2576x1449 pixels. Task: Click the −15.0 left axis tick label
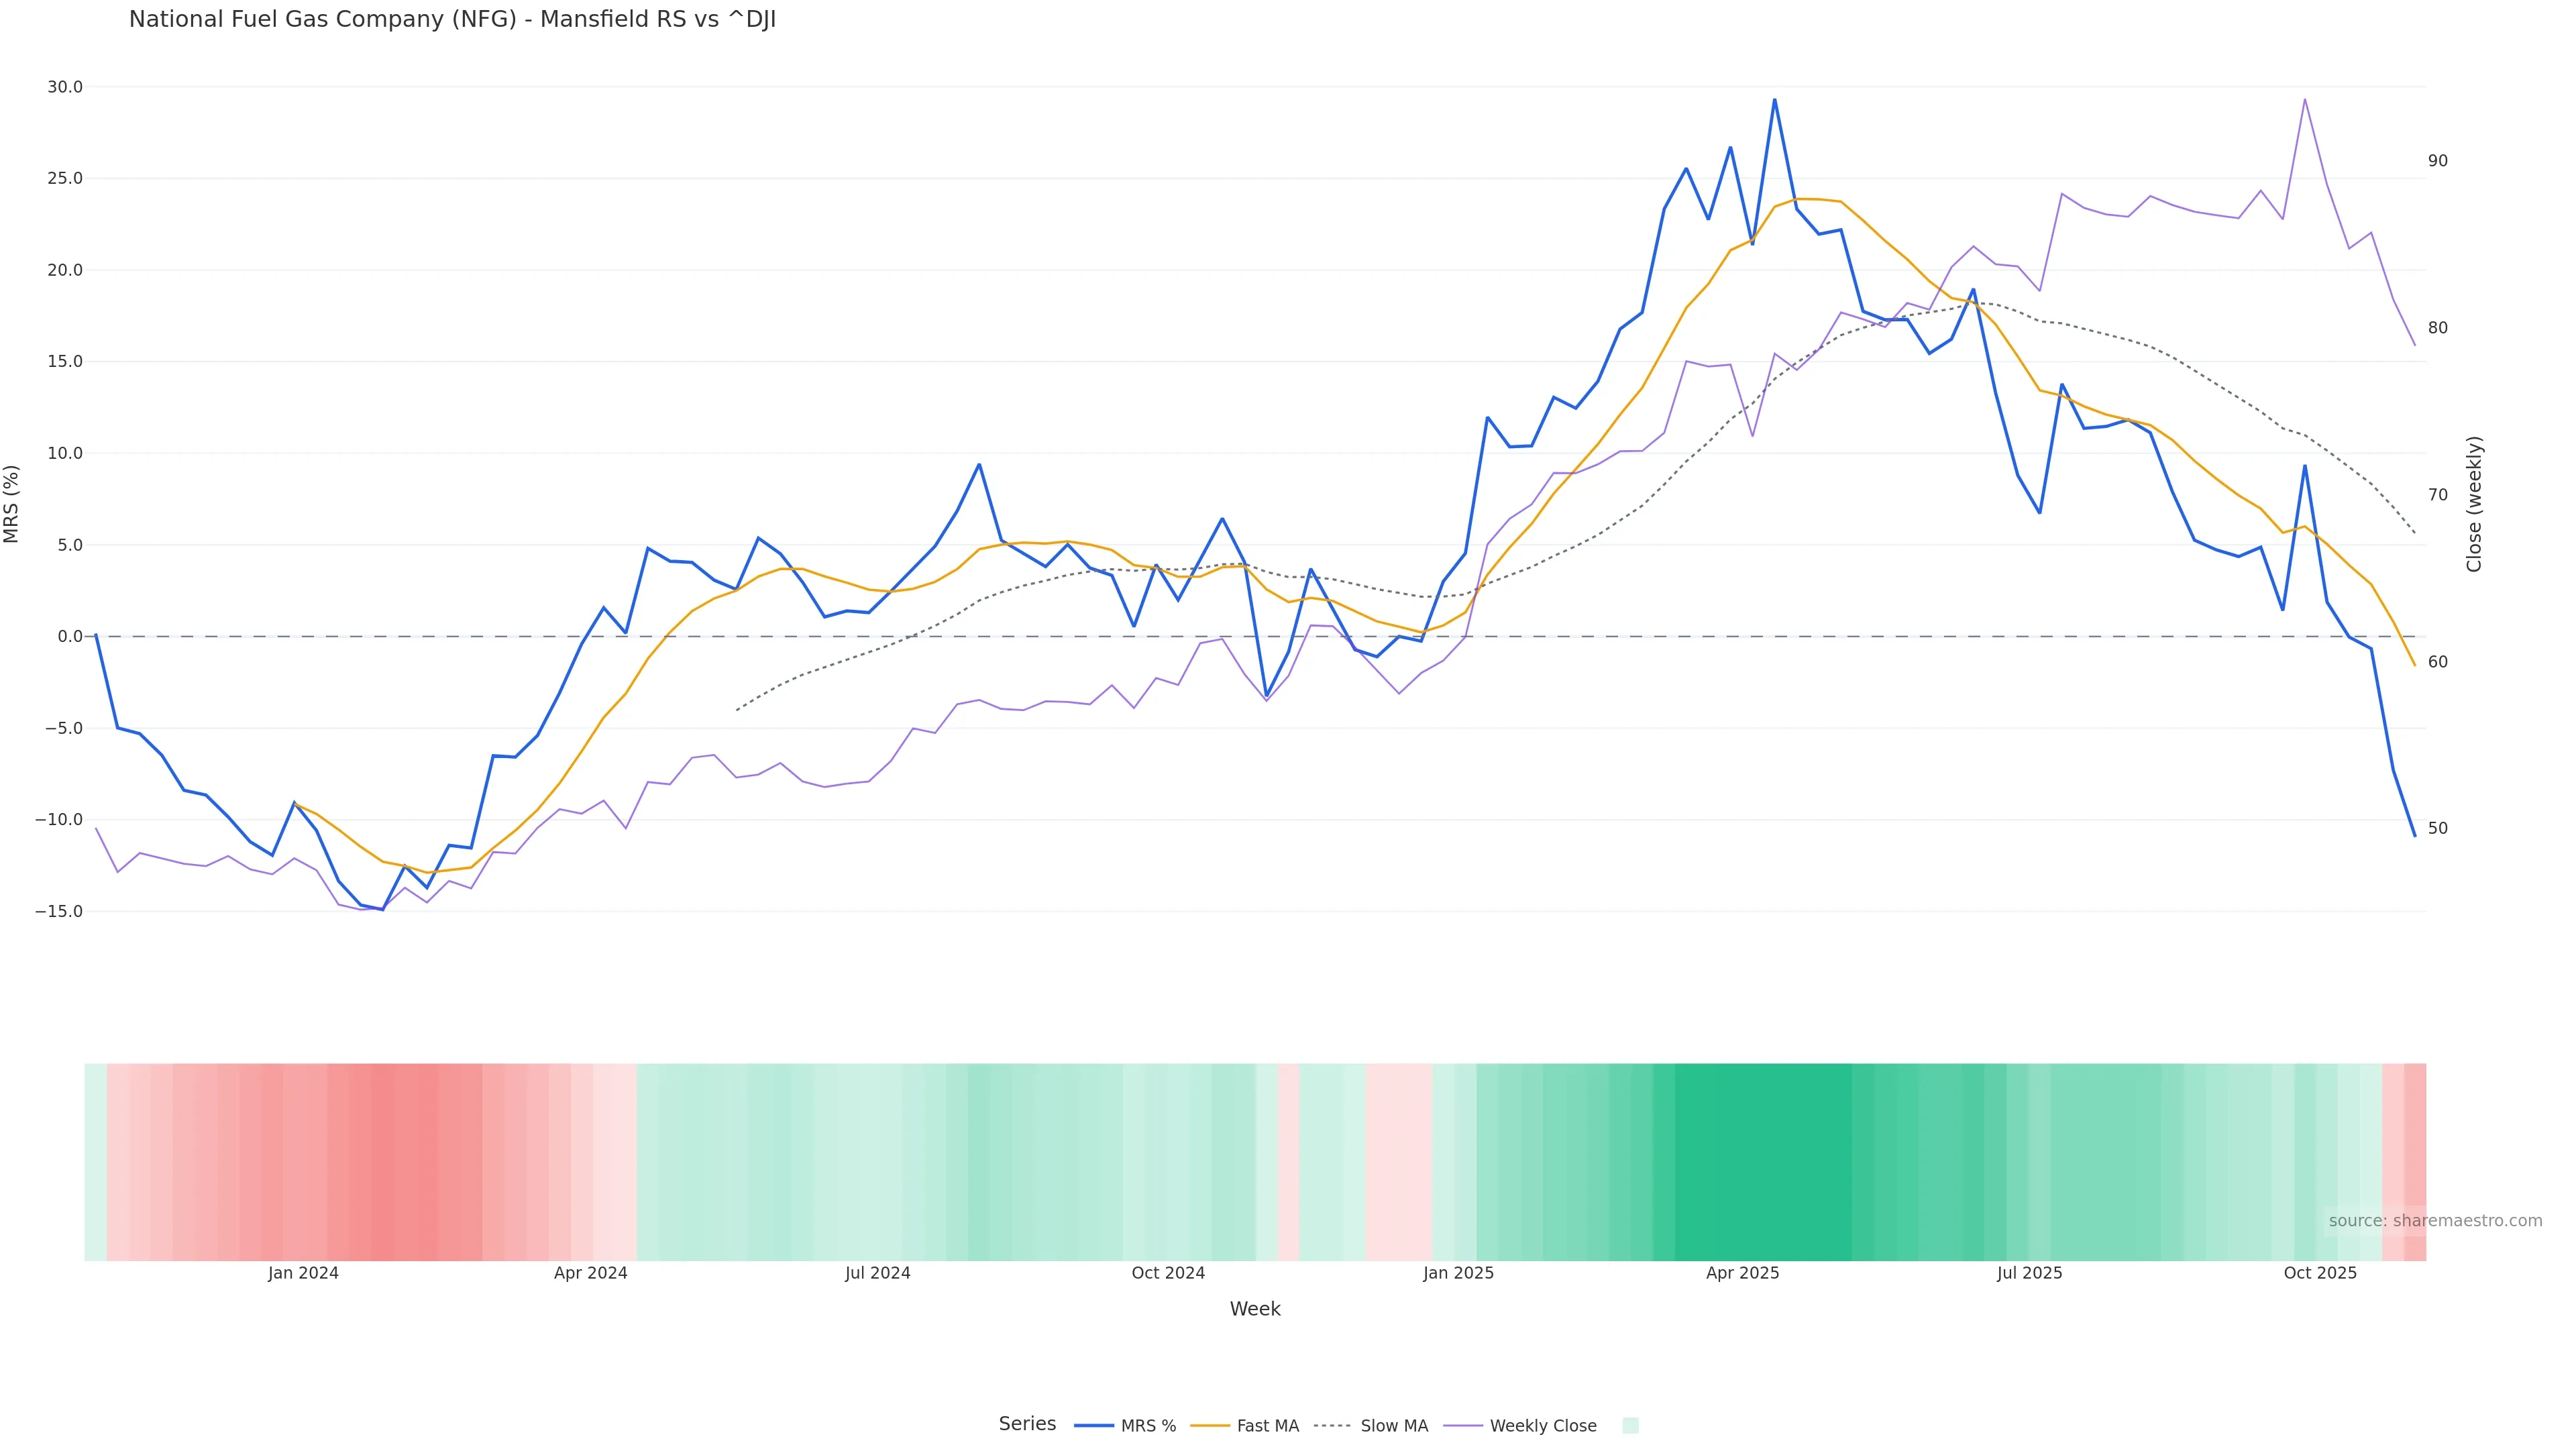[59, 911]
